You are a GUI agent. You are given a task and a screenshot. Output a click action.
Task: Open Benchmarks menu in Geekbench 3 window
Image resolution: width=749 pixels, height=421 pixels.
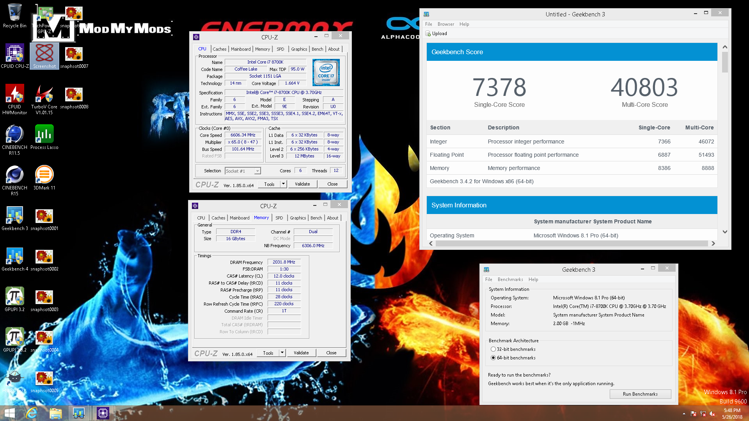click(x=510, y=279)
